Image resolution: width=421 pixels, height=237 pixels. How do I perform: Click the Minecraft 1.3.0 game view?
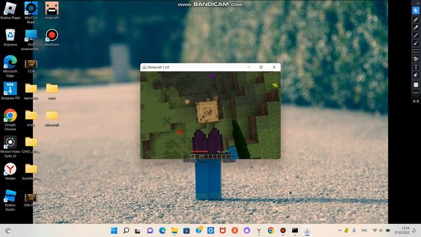tap(210, 115)
